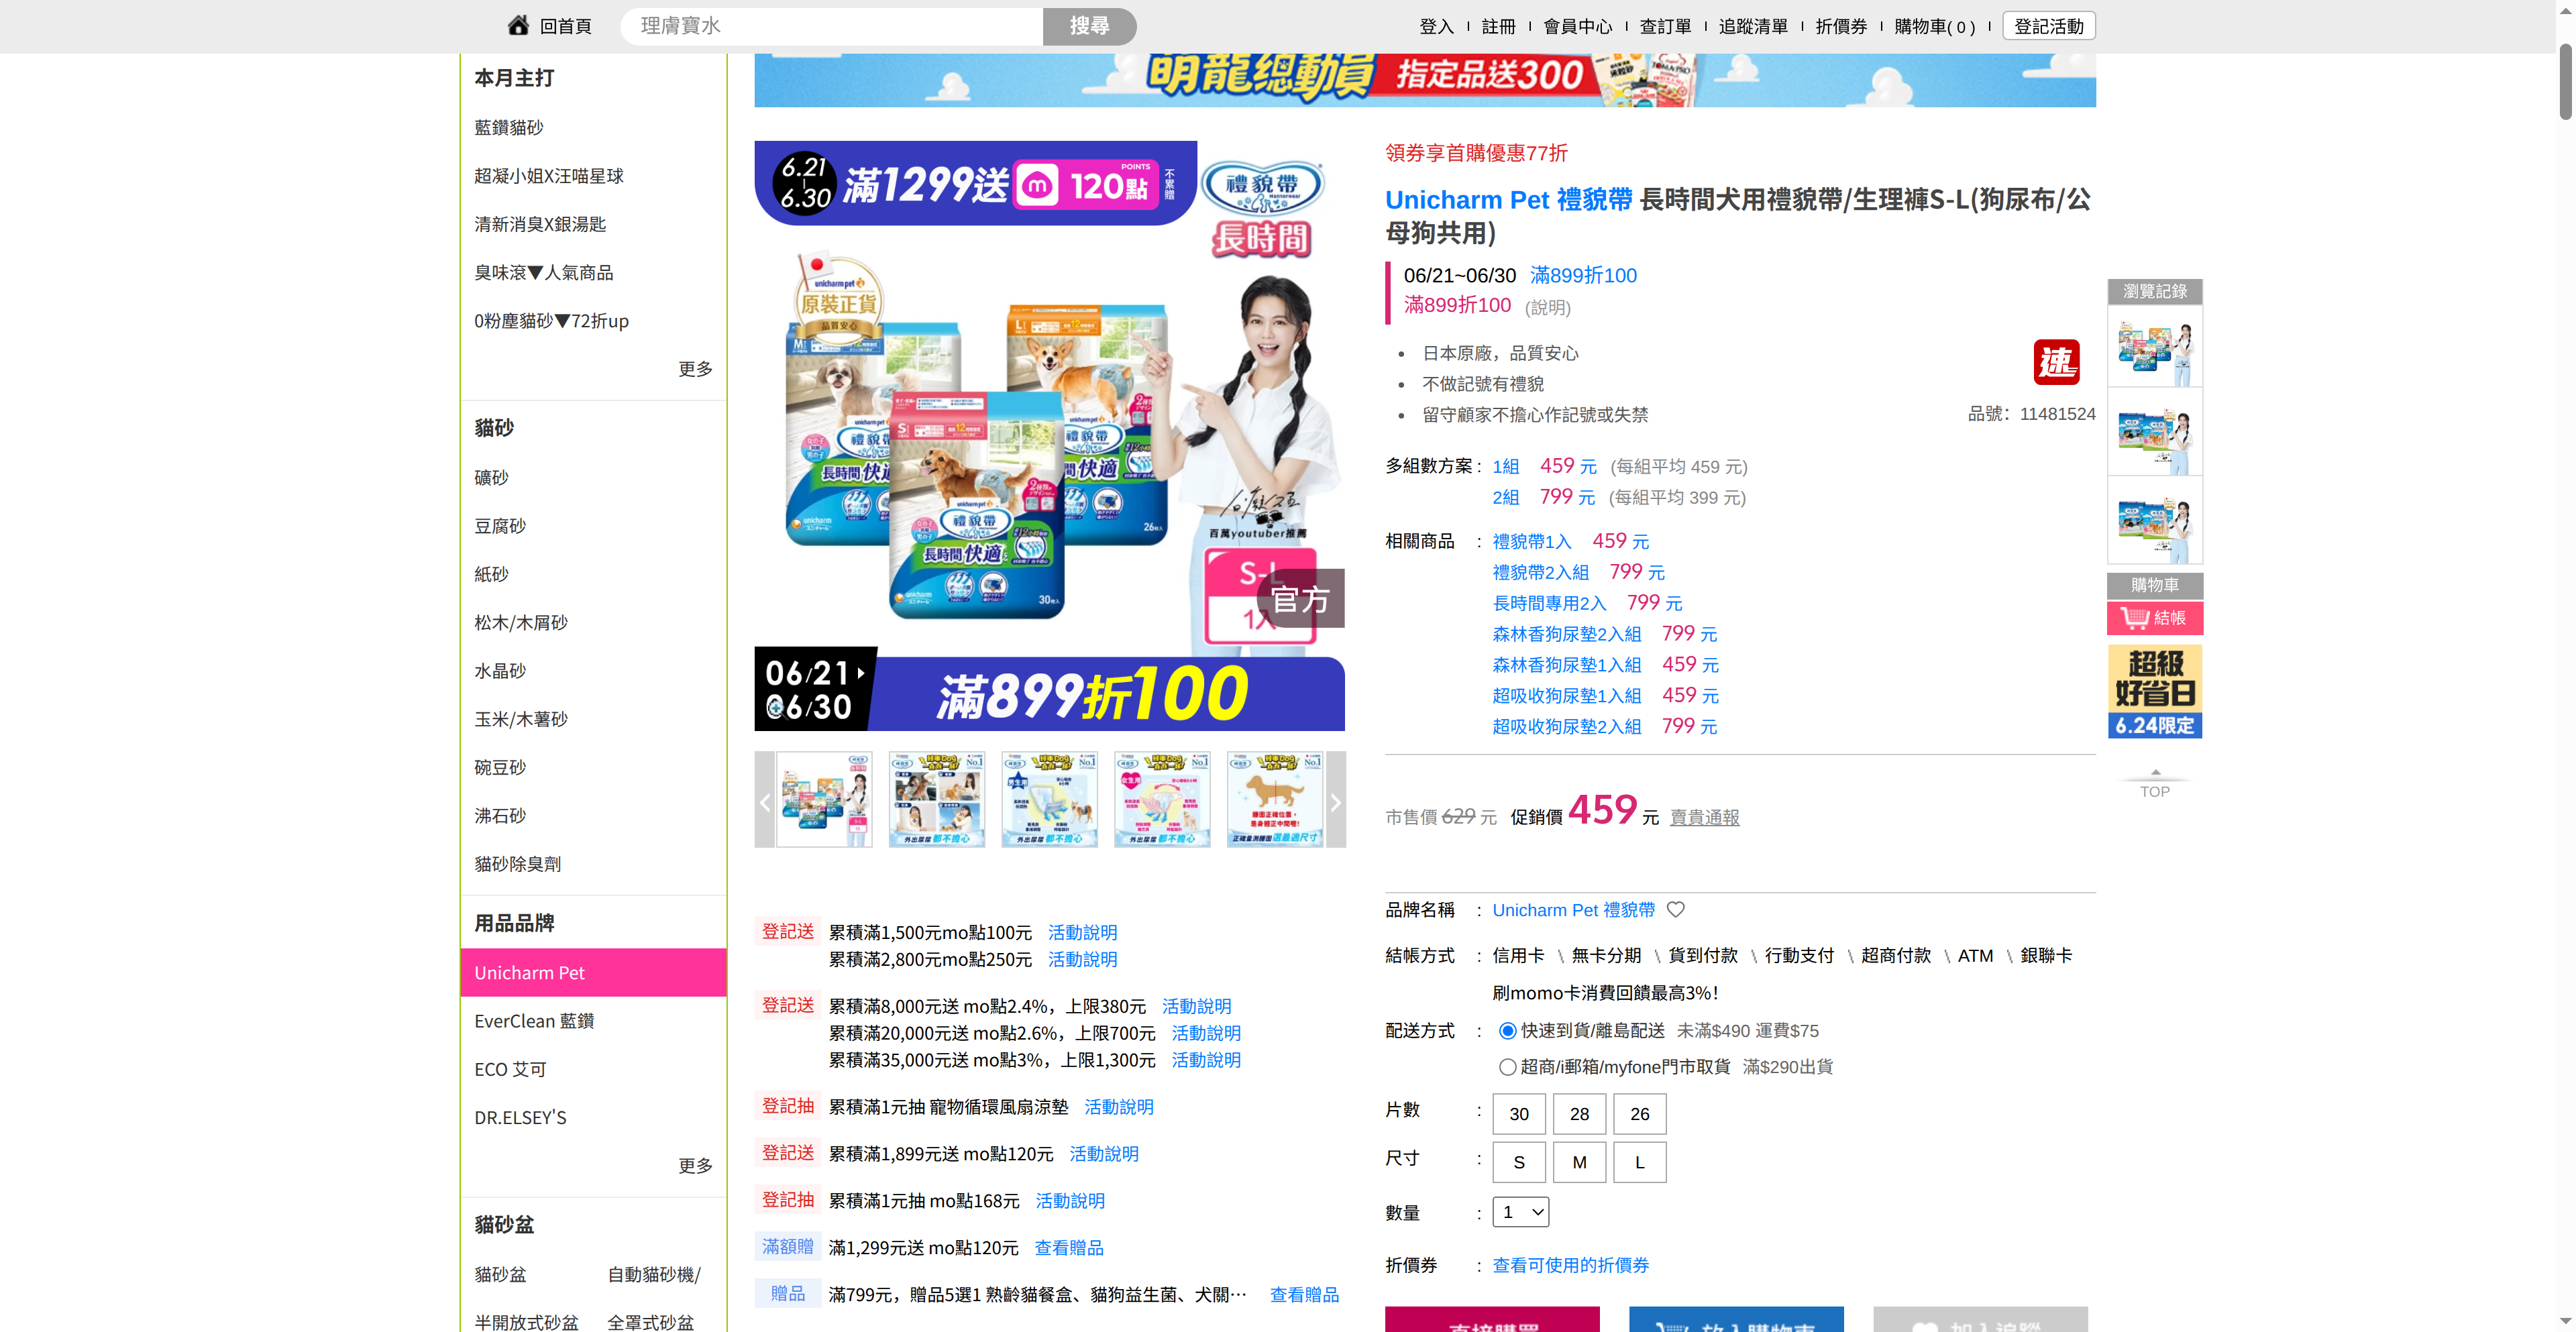Pick size M

[x=1579, y=1162]
